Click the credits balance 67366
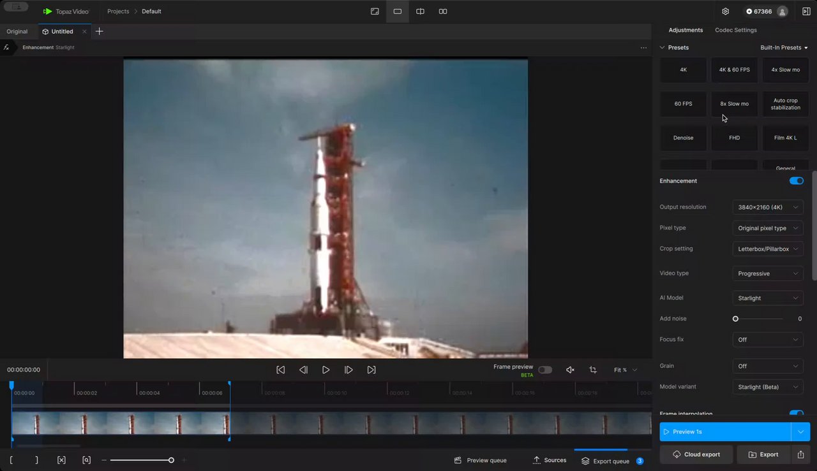This screenshot has width=817, height=471. click(758, 11)
